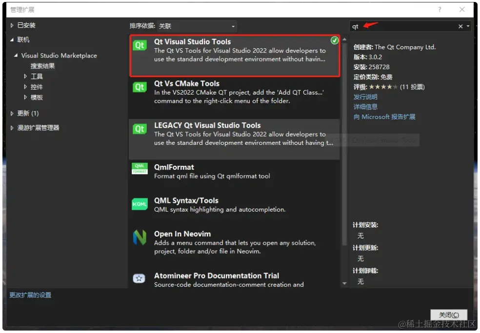Click the 计划卸载: label
This screenshot has width=480, height=333.
[365, 271]
